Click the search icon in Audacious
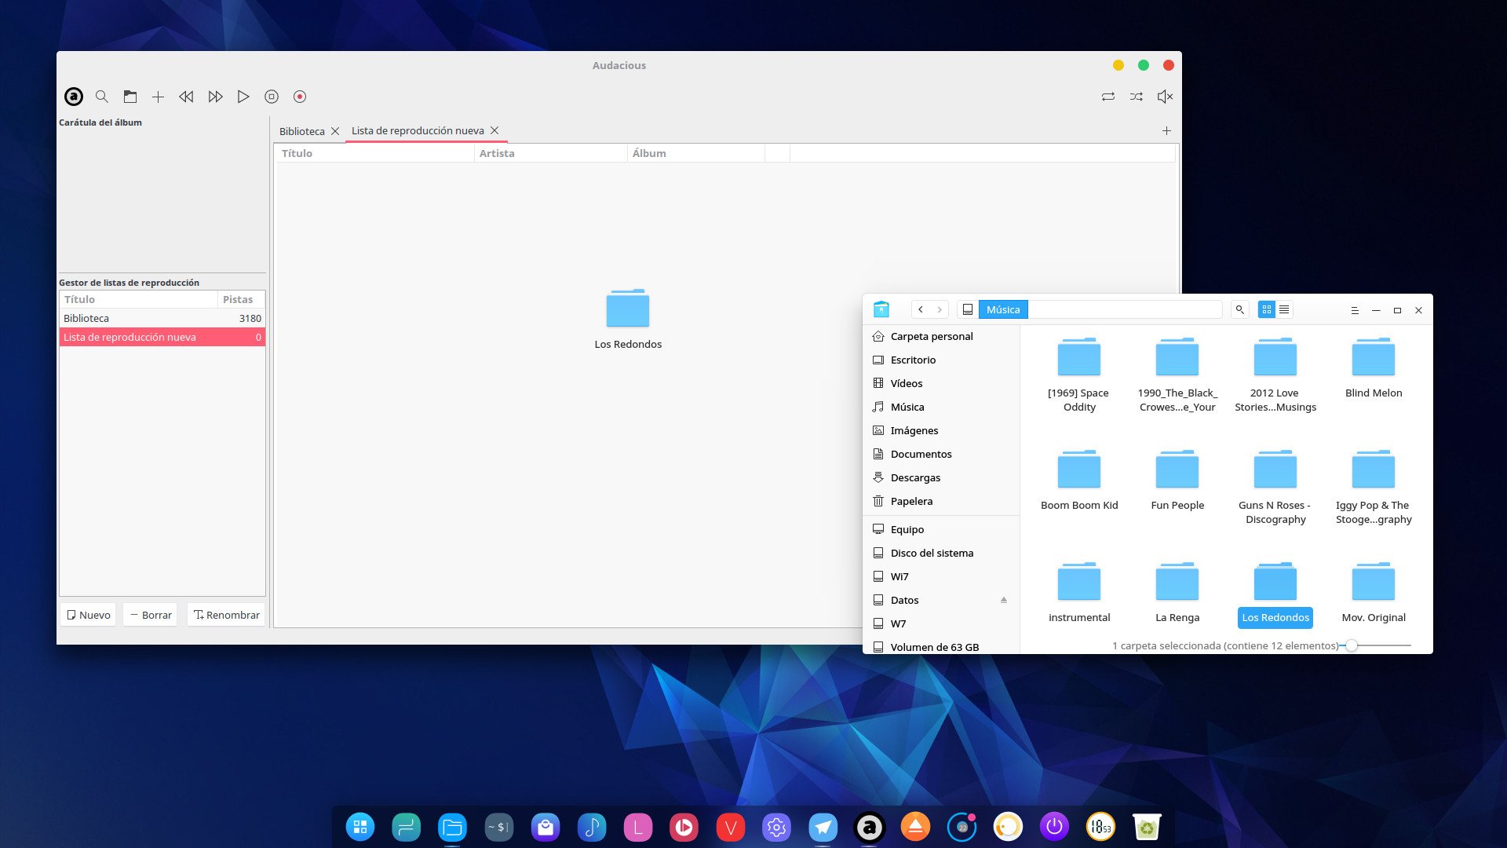This screenshot has height=848, width=1507. [101, 95]
